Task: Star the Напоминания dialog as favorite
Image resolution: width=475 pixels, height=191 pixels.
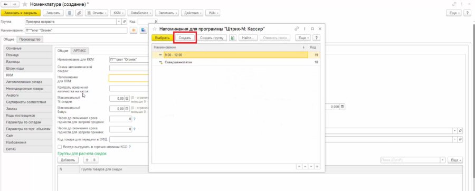Action: 155,29
